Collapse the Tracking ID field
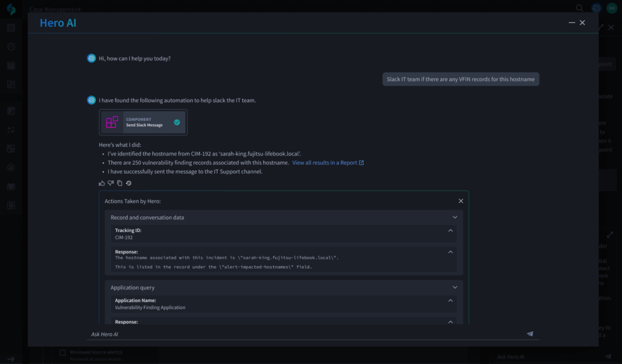This screenshot has height=364, width=622. click(450, 231)
